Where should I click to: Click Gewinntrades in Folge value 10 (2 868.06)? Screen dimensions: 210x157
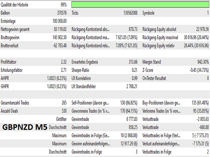tap(129, 135)
